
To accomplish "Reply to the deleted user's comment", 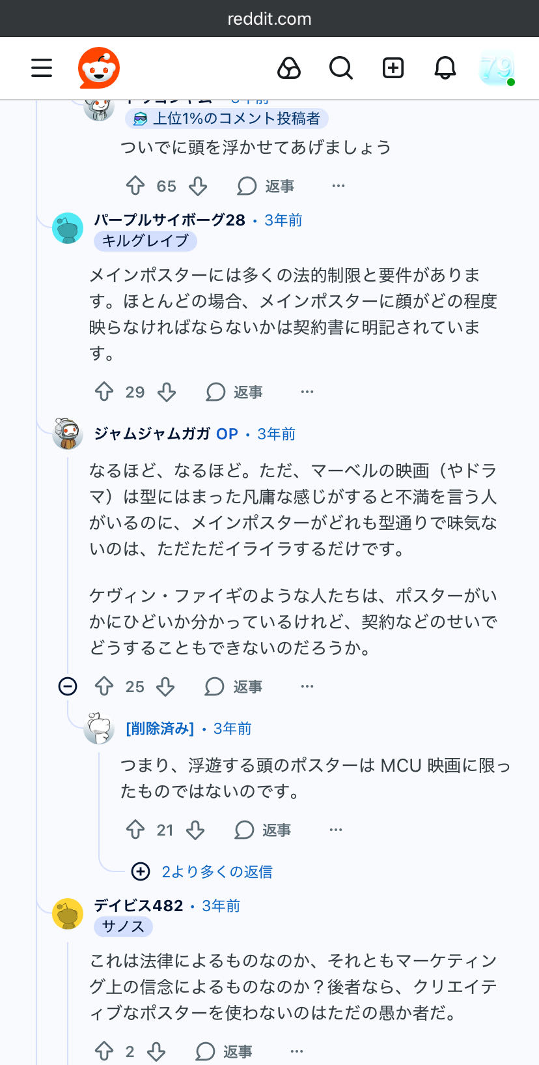I will [x=263, y=830].
